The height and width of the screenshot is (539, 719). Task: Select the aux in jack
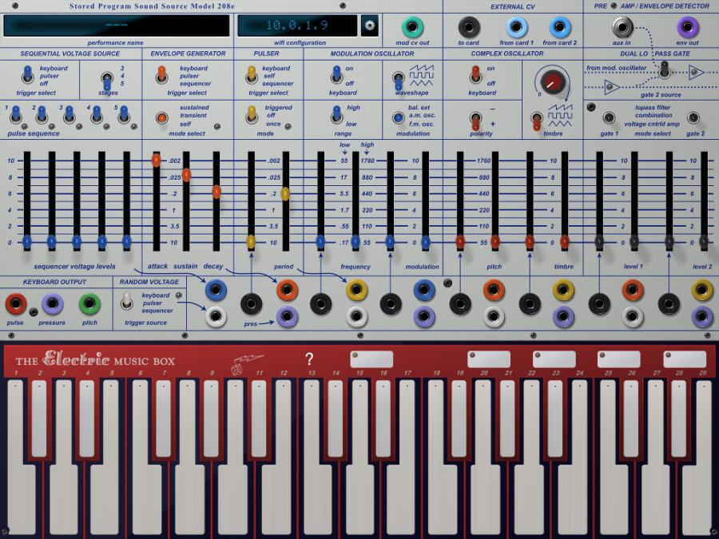pos(622,27)
